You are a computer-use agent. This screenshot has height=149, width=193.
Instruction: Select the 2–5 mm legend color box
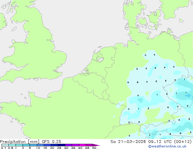click(26, 145)
